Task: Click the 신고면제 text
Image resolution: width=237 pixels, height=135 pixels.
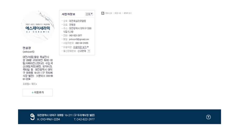Action: (82, 51)
